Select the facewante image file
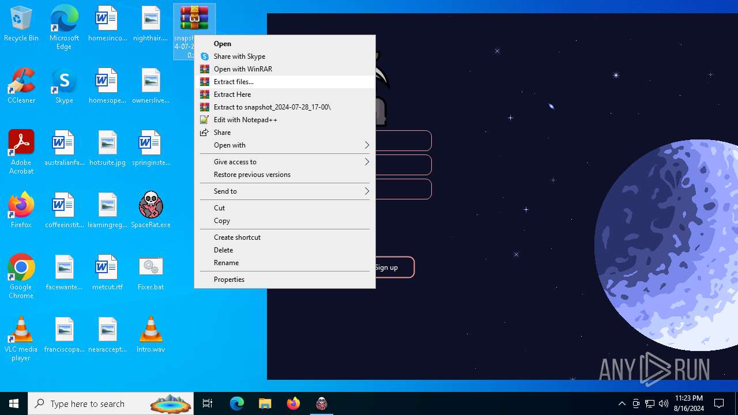Viewport: 738px width, 415px height. (64, 273)
